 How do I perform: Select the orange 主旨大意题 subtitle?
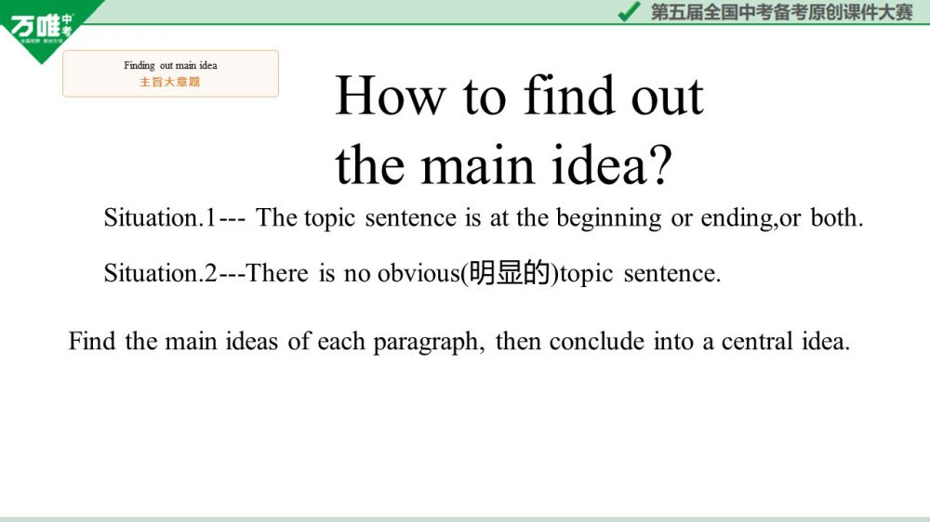[x=170, y=82]
